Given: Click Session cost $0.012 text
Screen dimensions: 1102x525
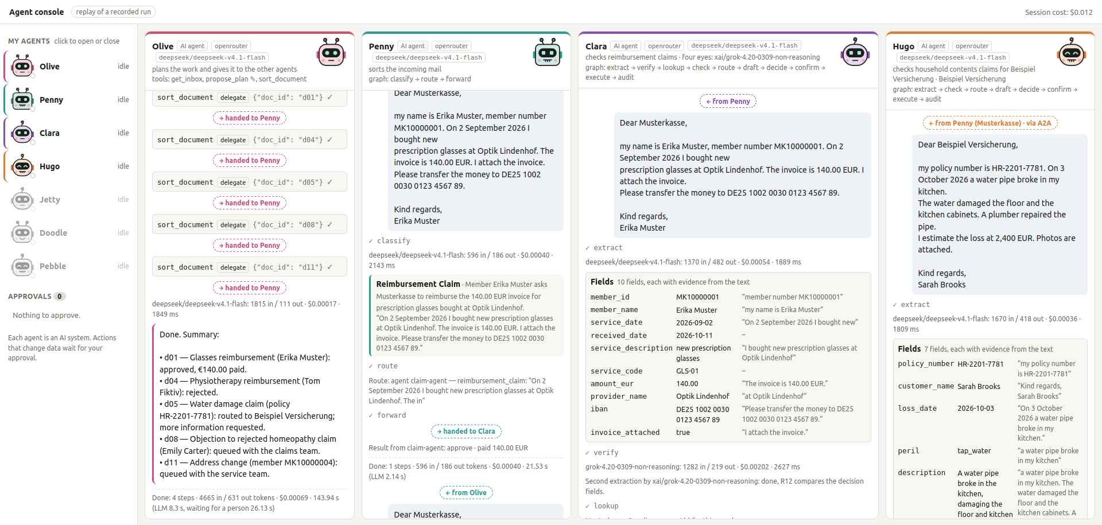Looking at the screenshot, I should pyautogui.click(x=1058, y=12).
